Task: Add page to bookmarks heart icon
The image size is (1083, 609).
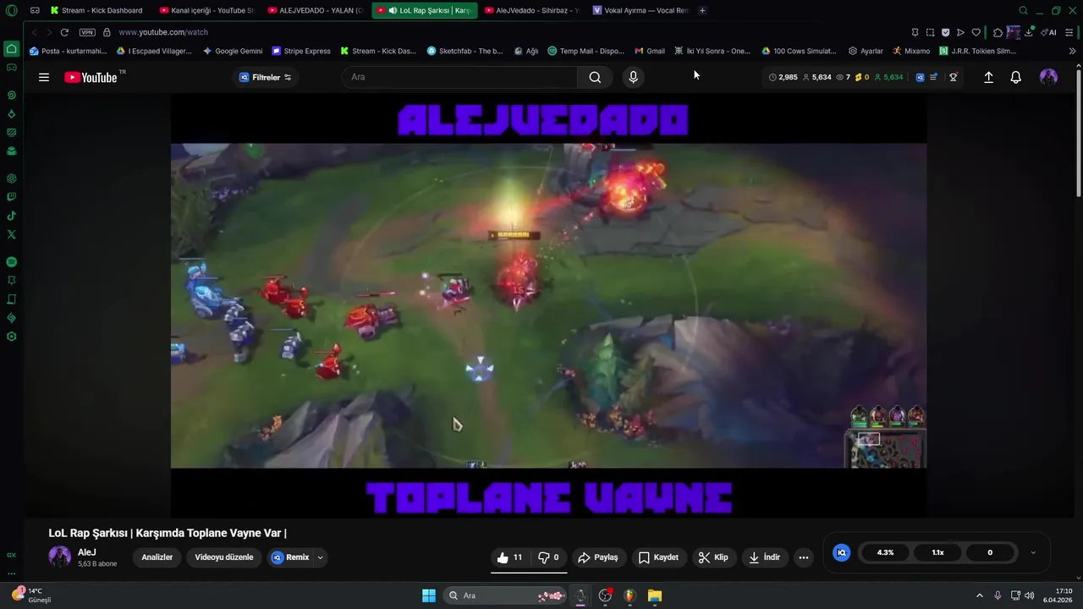Action: [976, 32]
